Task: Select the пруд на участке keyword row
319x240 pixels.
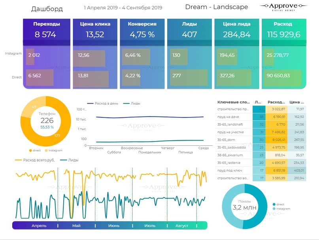Action: [260, 132]
